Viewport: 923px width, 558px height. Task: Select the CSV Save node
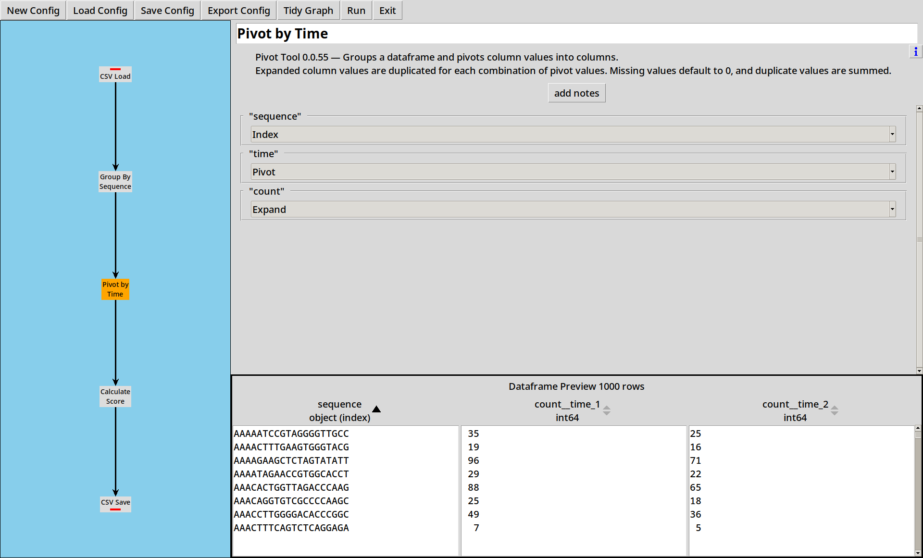tap(115, 504)
